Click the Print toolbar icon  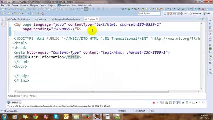17,9
